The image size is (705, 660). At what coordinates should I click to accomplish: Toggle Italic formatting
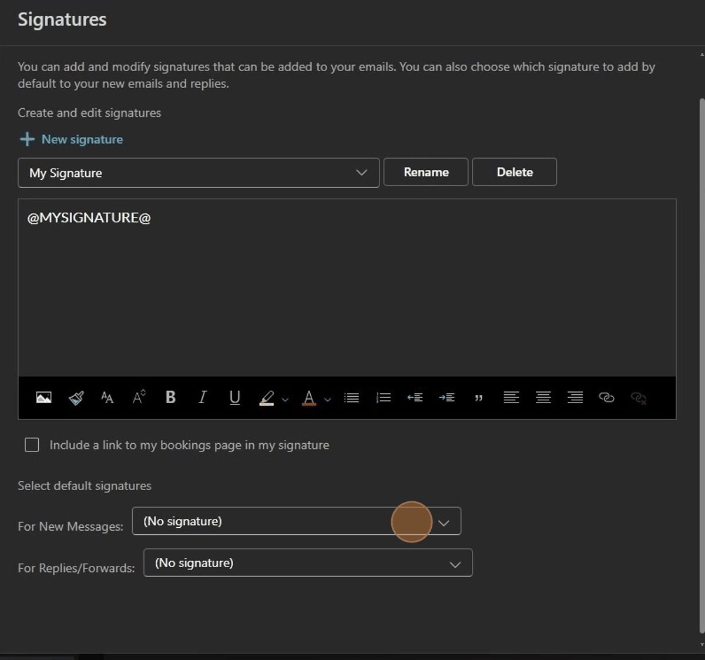[x=203, y=397]
